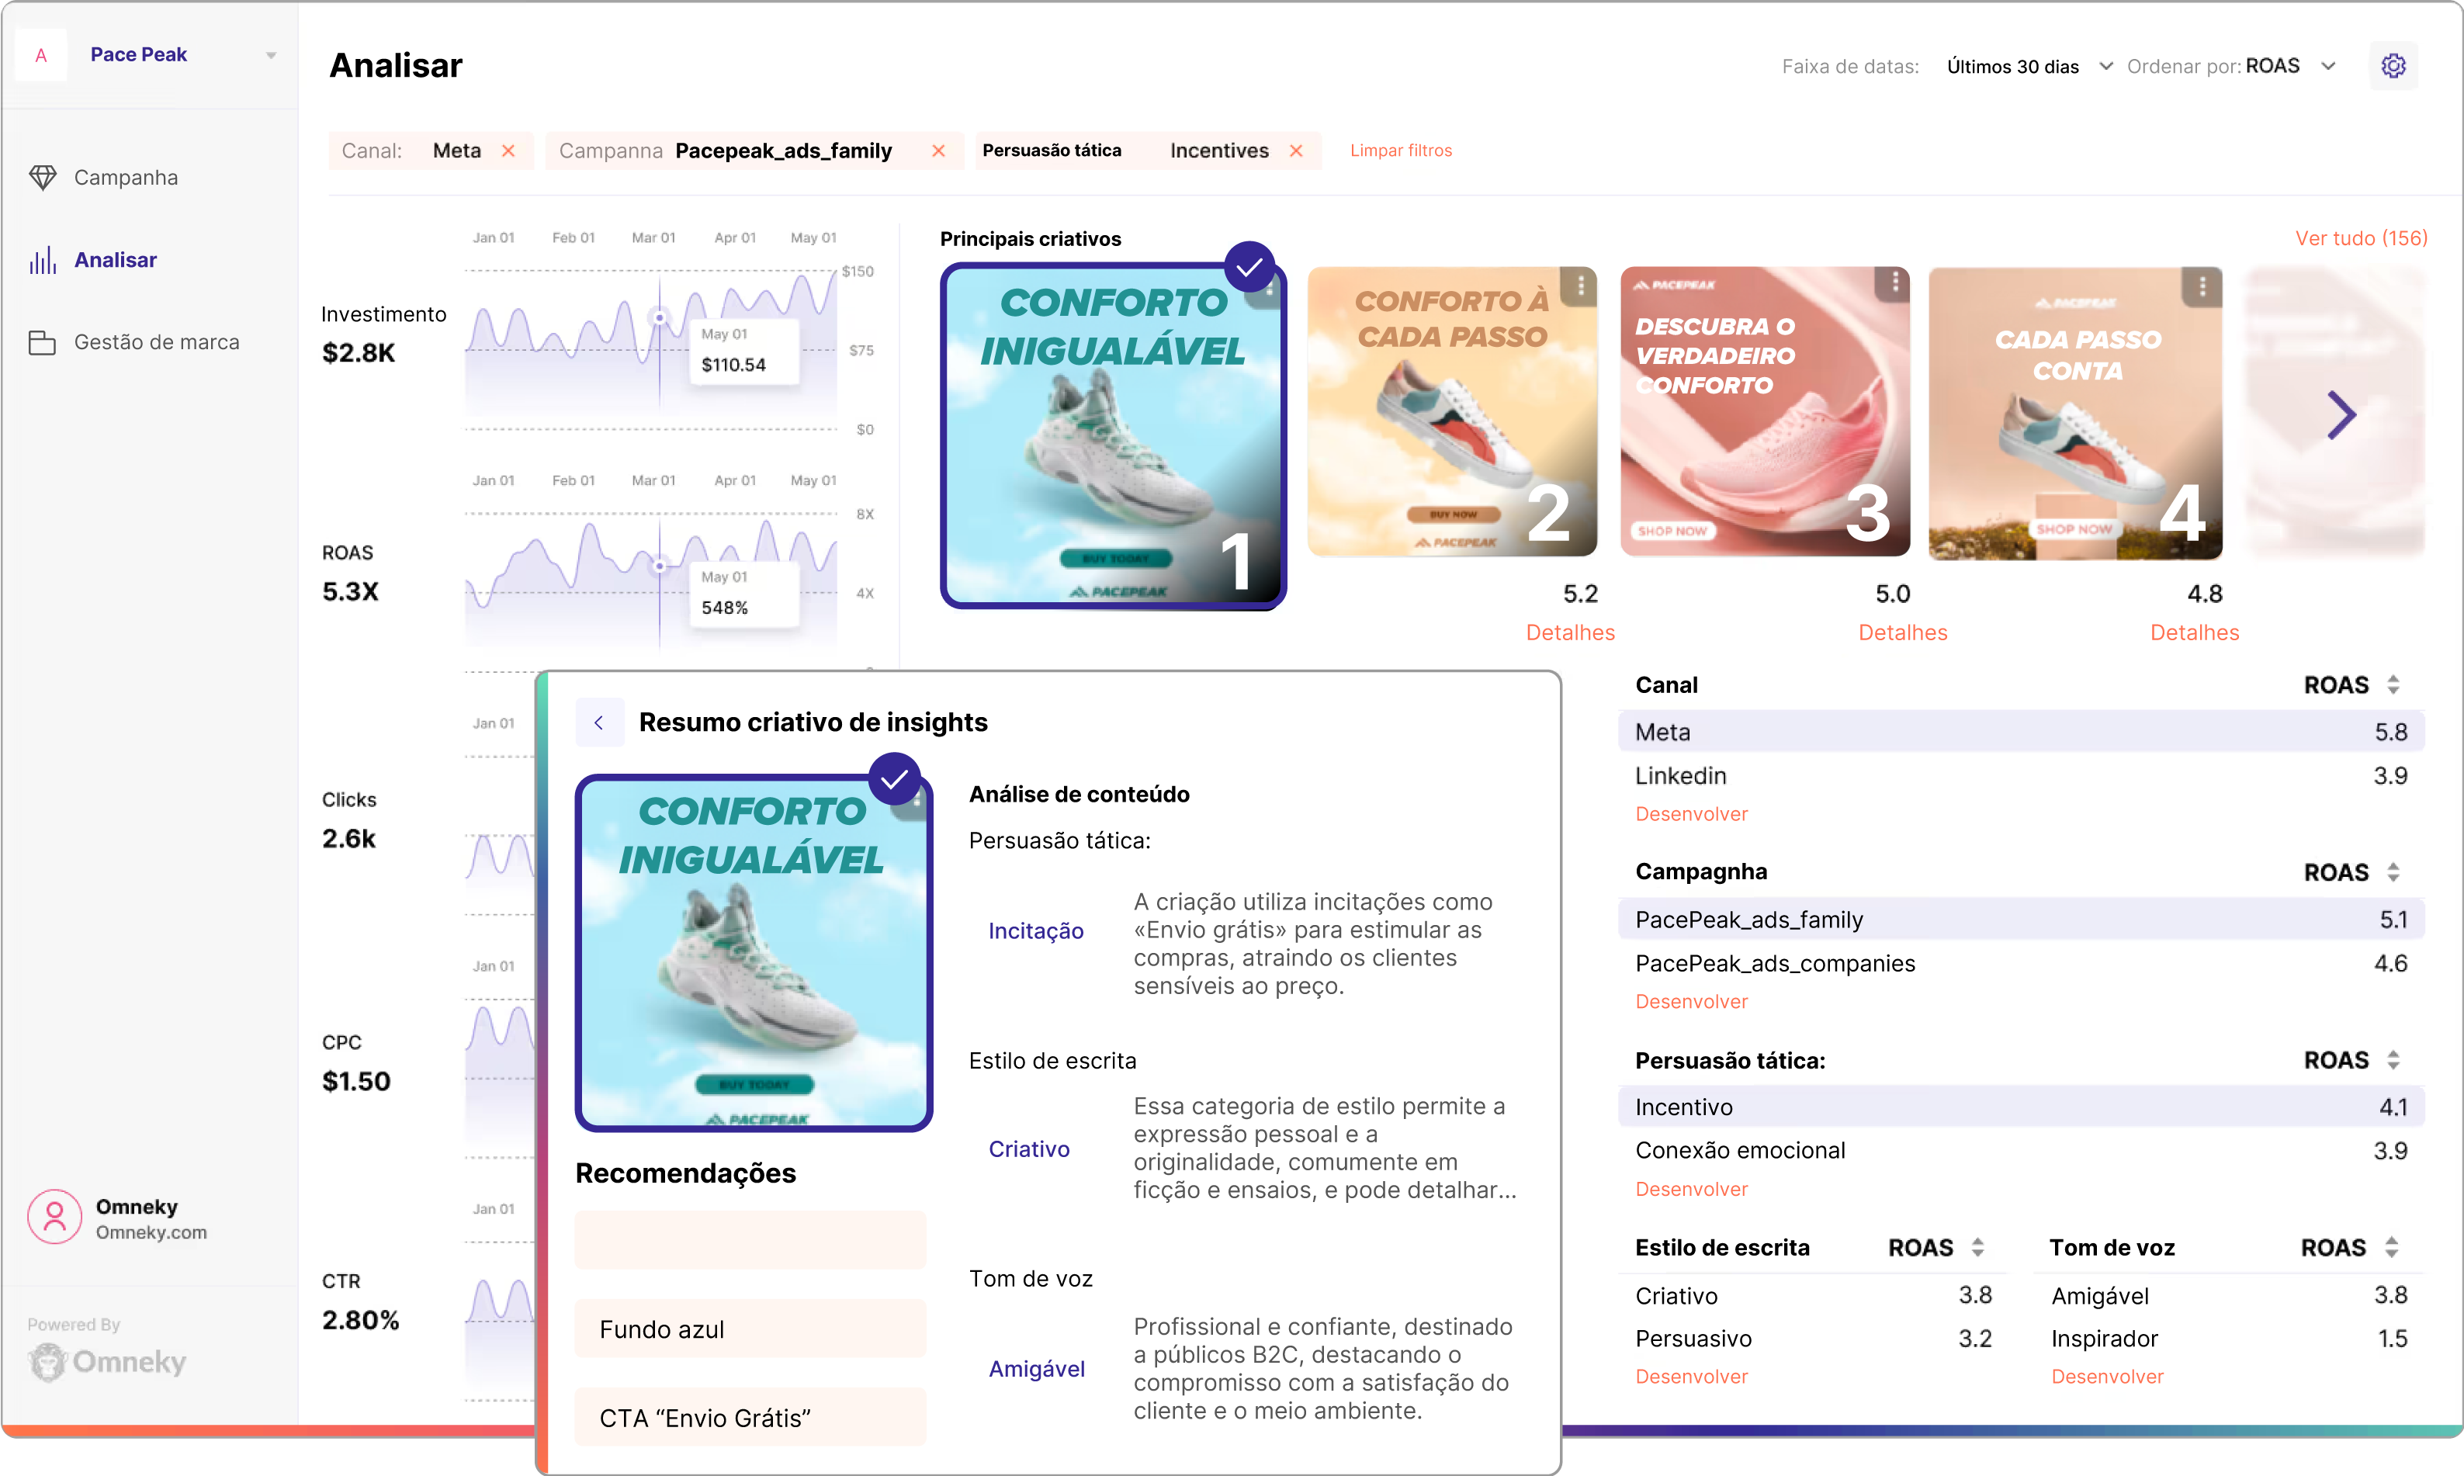Click the Limpar filtros link
The image size is (2464, 1476).
(x=1400, y=151)
